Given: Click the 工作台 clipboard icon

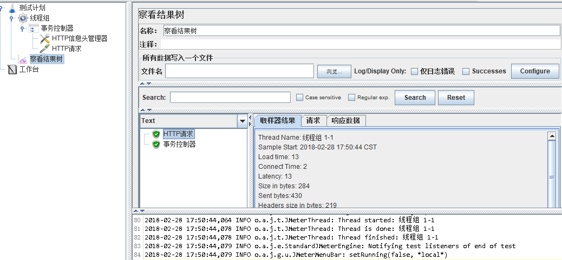Looking at the screenshot, I should 12,69.
